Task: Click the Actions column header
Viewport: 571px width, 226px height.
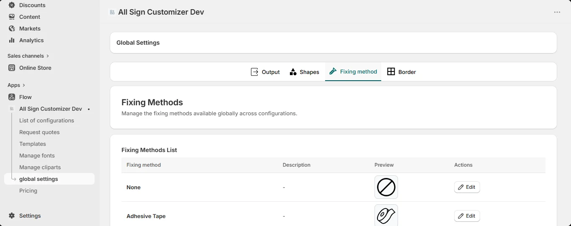Action: [x=463, y=165]
